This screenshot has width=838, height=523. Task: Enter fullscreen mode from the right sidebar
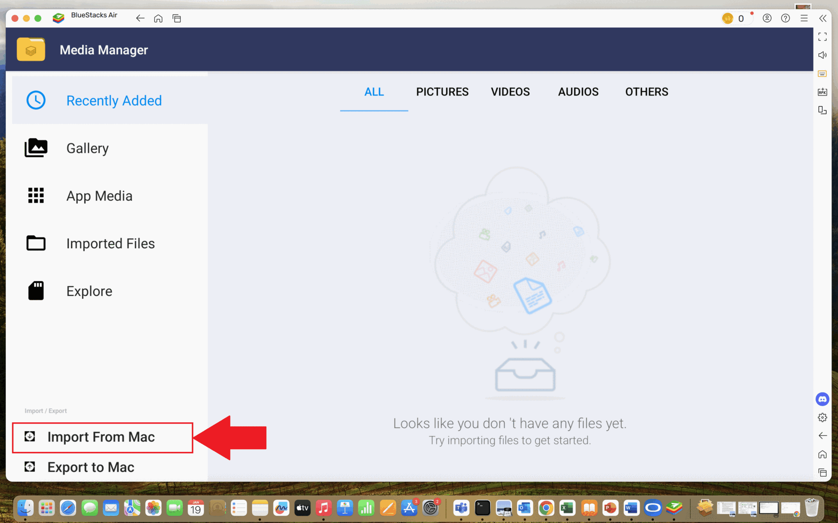pos(823,37)
